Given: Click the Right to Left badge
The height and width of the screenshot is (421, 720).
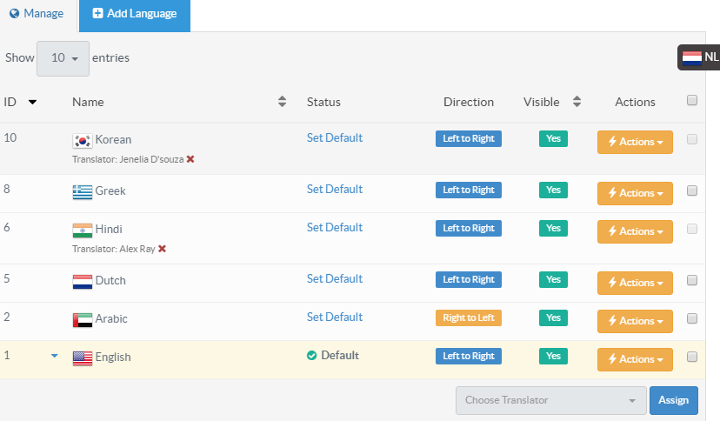Looking at the screenshot, I should 469,318.
